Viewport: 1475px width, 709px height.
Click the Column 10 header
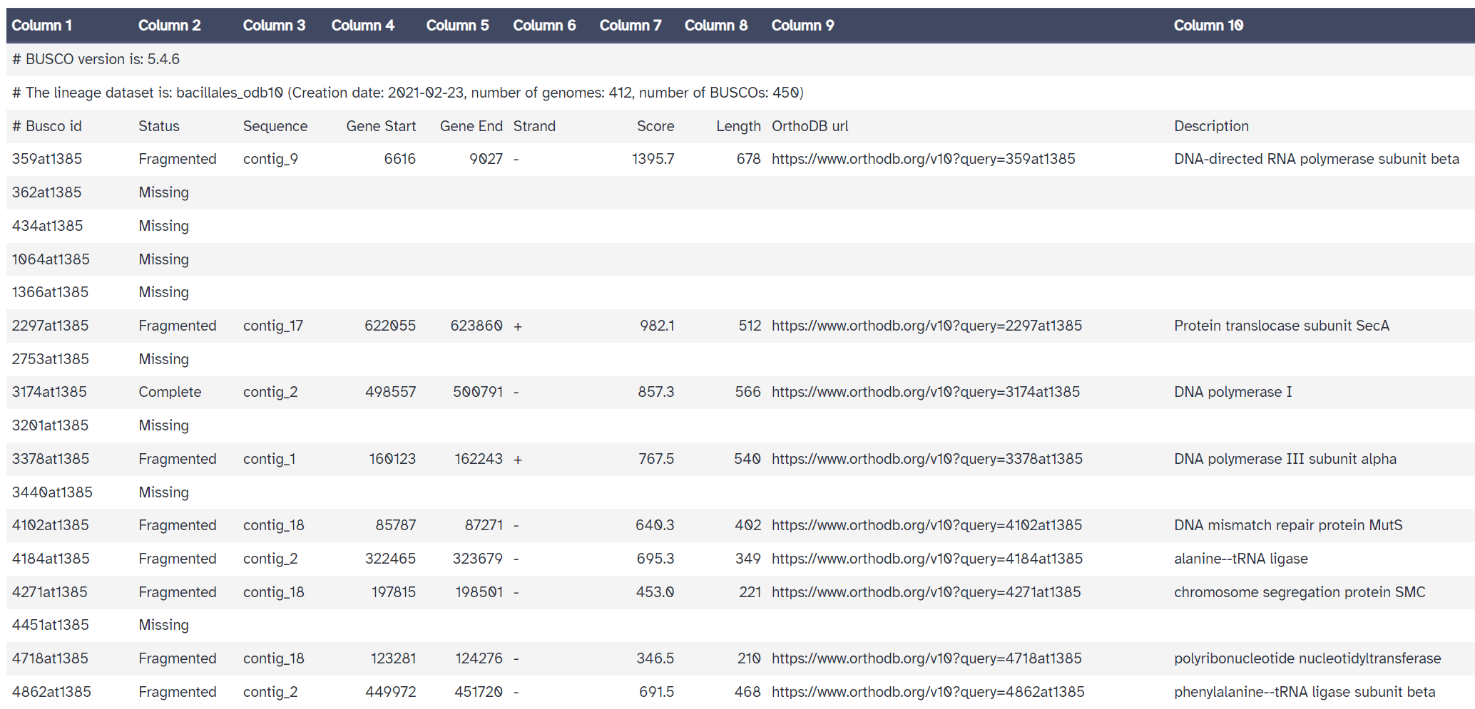(x=1208, y=26)
